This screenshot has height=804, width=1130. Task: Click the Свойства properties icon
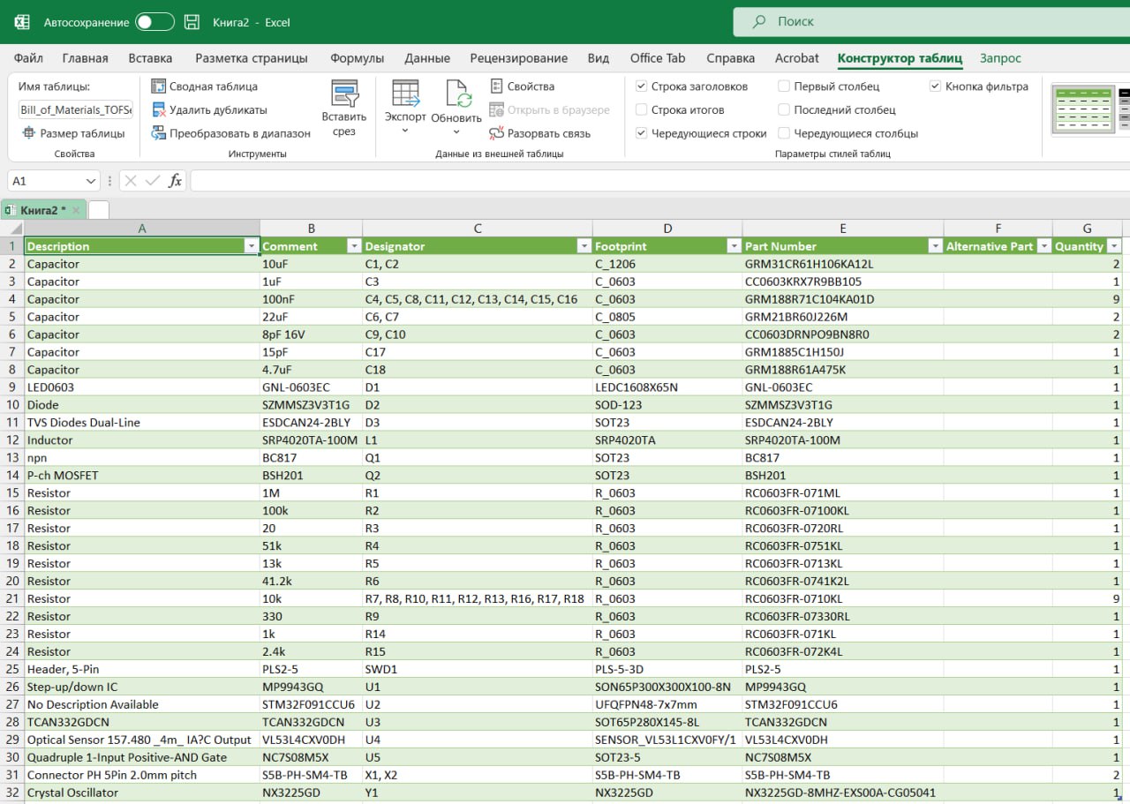497,86
